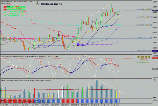Click the '2 Sep 16:45' time axis label
This screenshot has height=106, width=158.
[x=115, y=105]
